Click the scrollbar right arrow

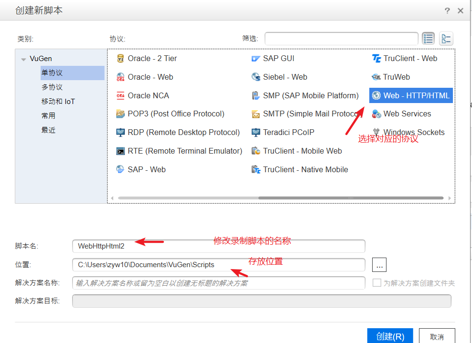(450, 198)
